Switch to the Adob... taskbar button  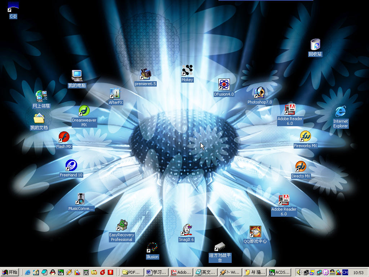click(x=181, y=273)
